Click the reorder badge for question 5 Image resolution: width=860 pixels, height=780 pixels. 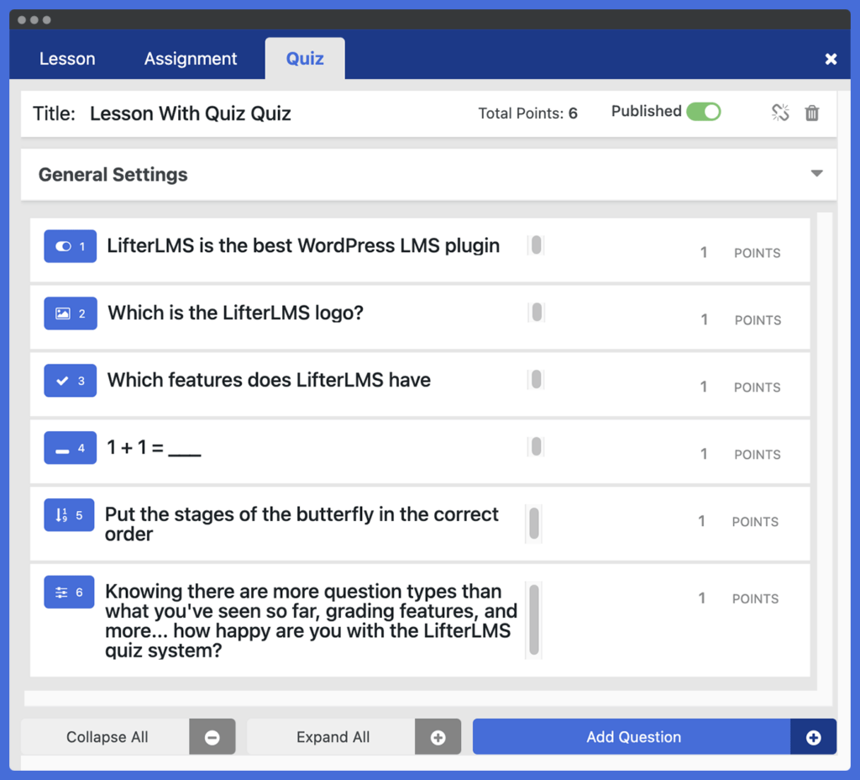(69, 515)
